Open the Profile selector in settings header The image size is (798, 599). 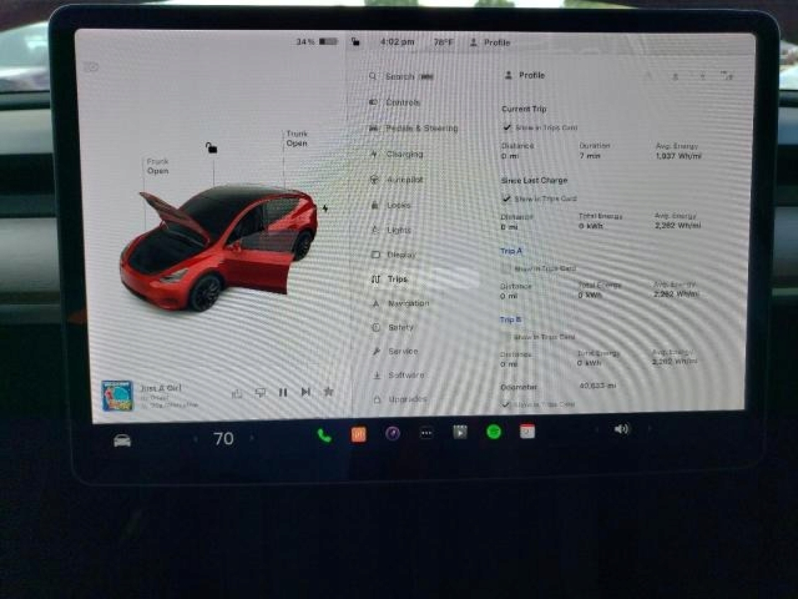coord(525,75)
